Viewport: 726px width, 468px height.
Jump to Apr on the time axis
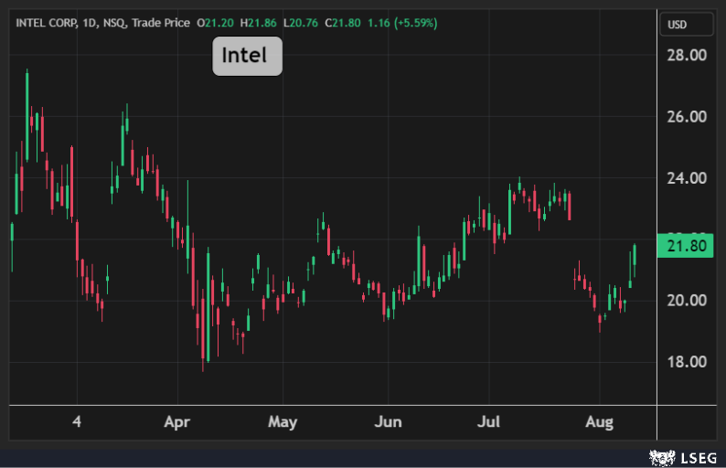pyautogui.click(x=176, y=422)
